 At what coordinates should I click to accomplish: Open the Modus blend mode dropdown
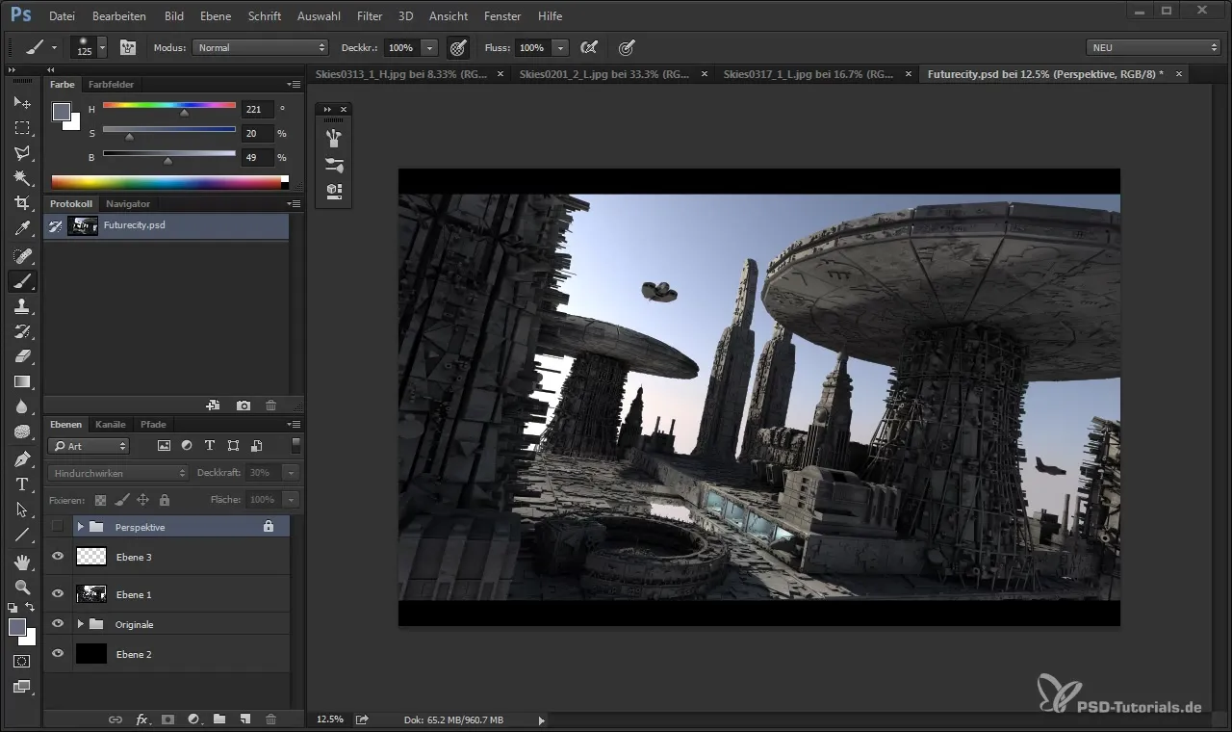click(261, 47)
